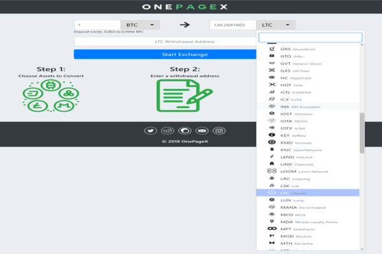382x254 pixels.
Task: Click the ONEPAGEX logo header
Action: 185,7
